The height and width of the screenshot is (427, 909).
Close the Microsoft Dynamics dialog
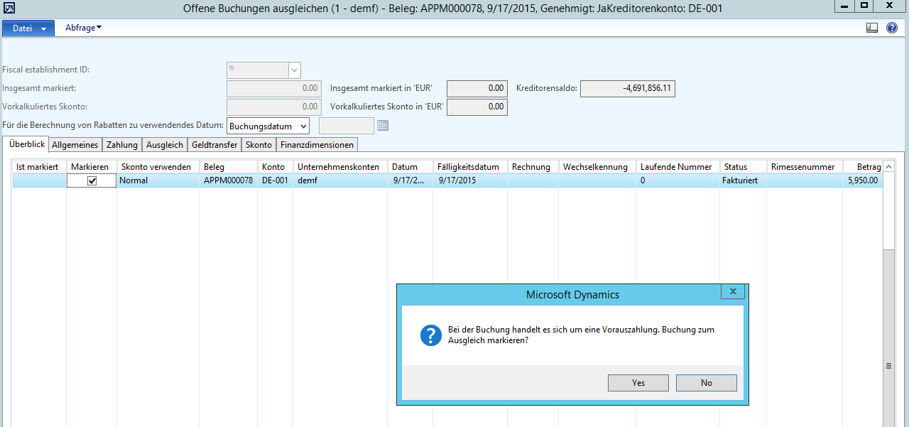732,291
